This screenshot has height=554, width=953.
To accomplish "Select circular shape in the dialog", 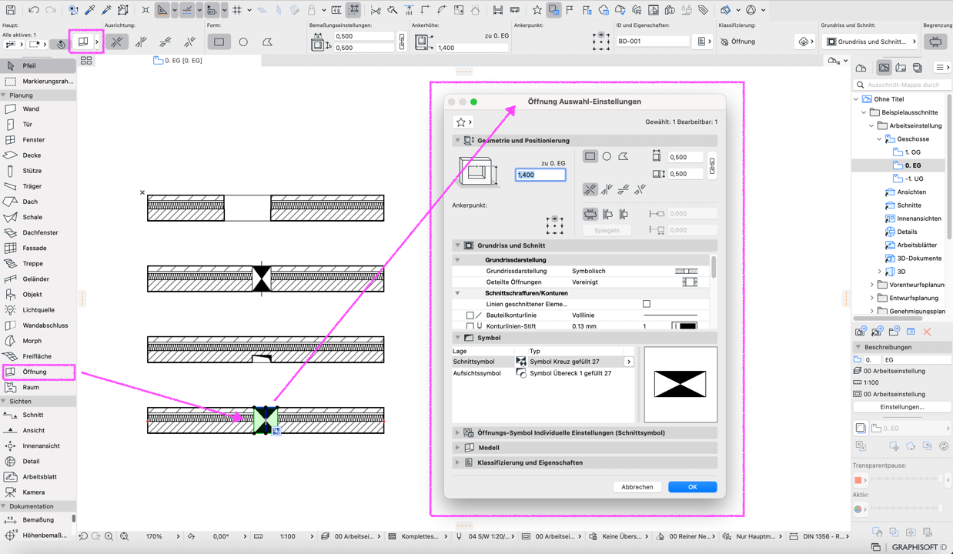I will (x=607, y=156).
